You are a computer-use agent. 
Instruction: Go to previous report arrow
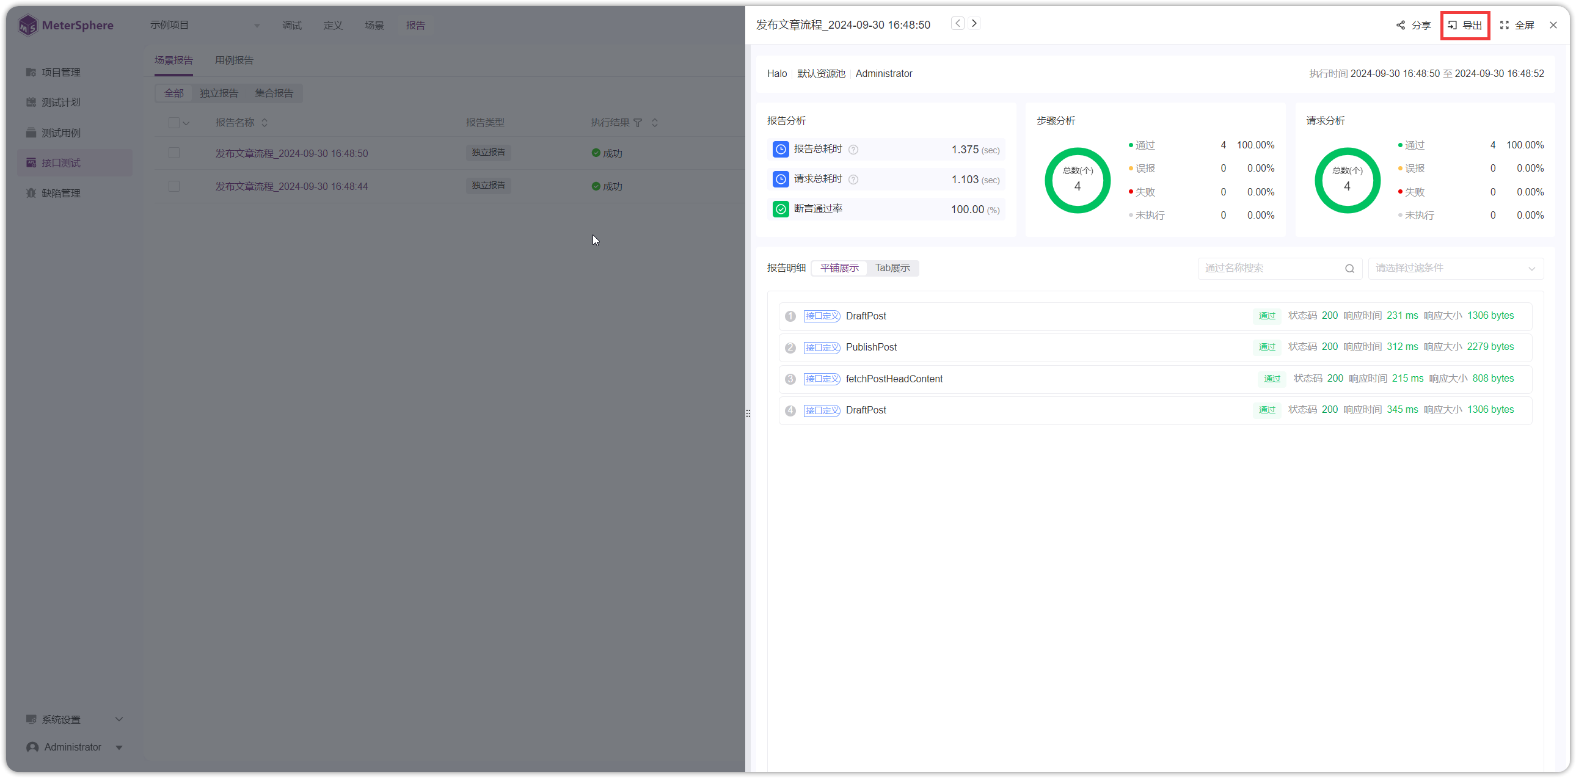coord(957,23)
